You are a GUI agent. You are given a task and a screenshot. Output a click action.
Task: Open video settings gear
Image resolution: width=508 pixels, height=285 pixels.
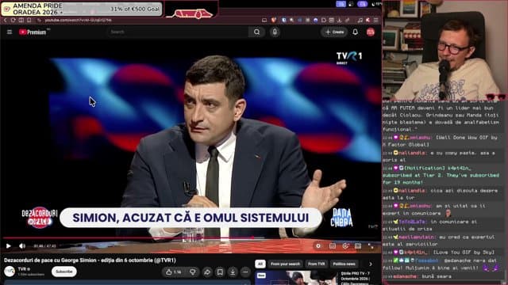coord(318,246)
